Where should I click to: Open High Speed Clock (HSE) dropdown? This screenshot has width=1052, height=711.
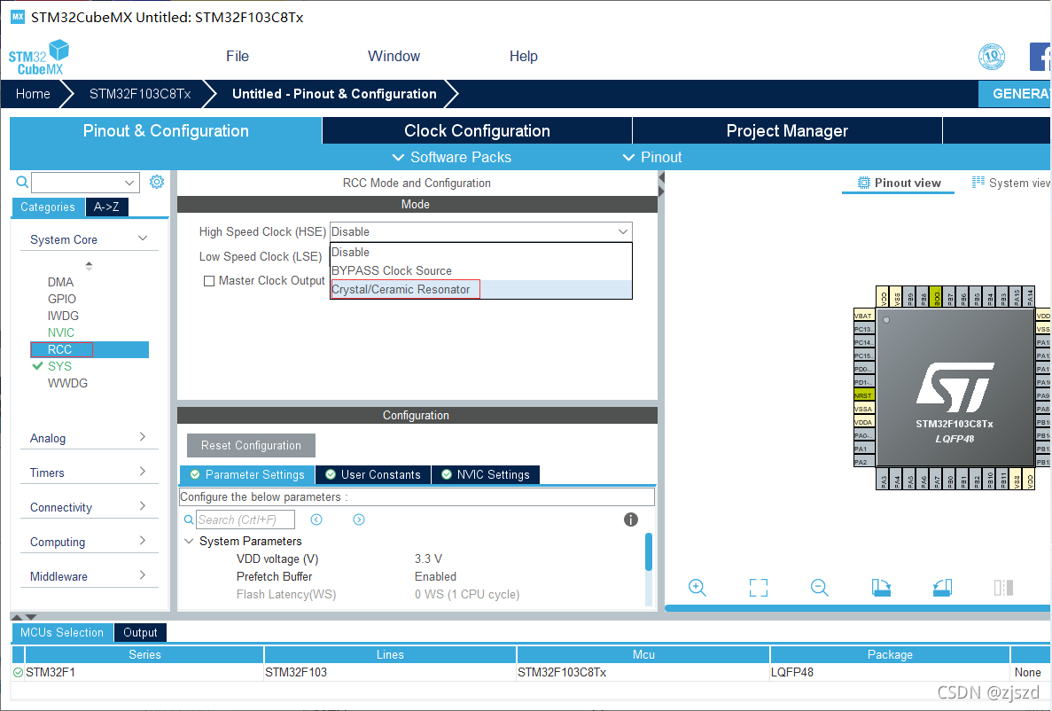481,231
